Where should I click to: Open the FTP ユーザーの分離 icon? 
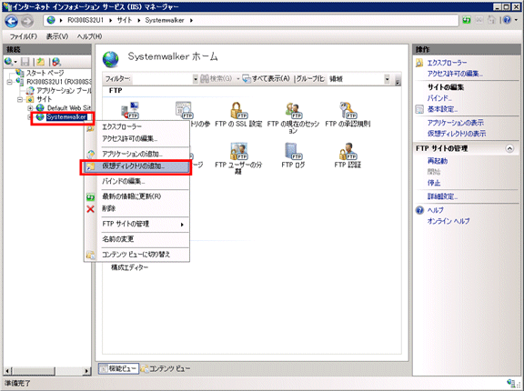pos(238,151)
